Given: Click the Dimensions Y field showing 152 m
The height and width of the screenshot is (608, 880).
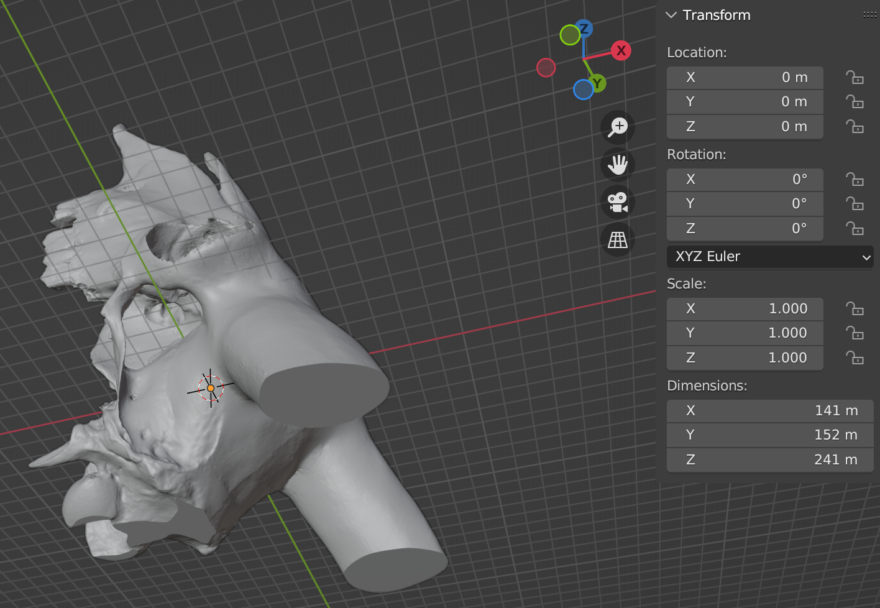Looking at the screenshot, I should 770,435.
